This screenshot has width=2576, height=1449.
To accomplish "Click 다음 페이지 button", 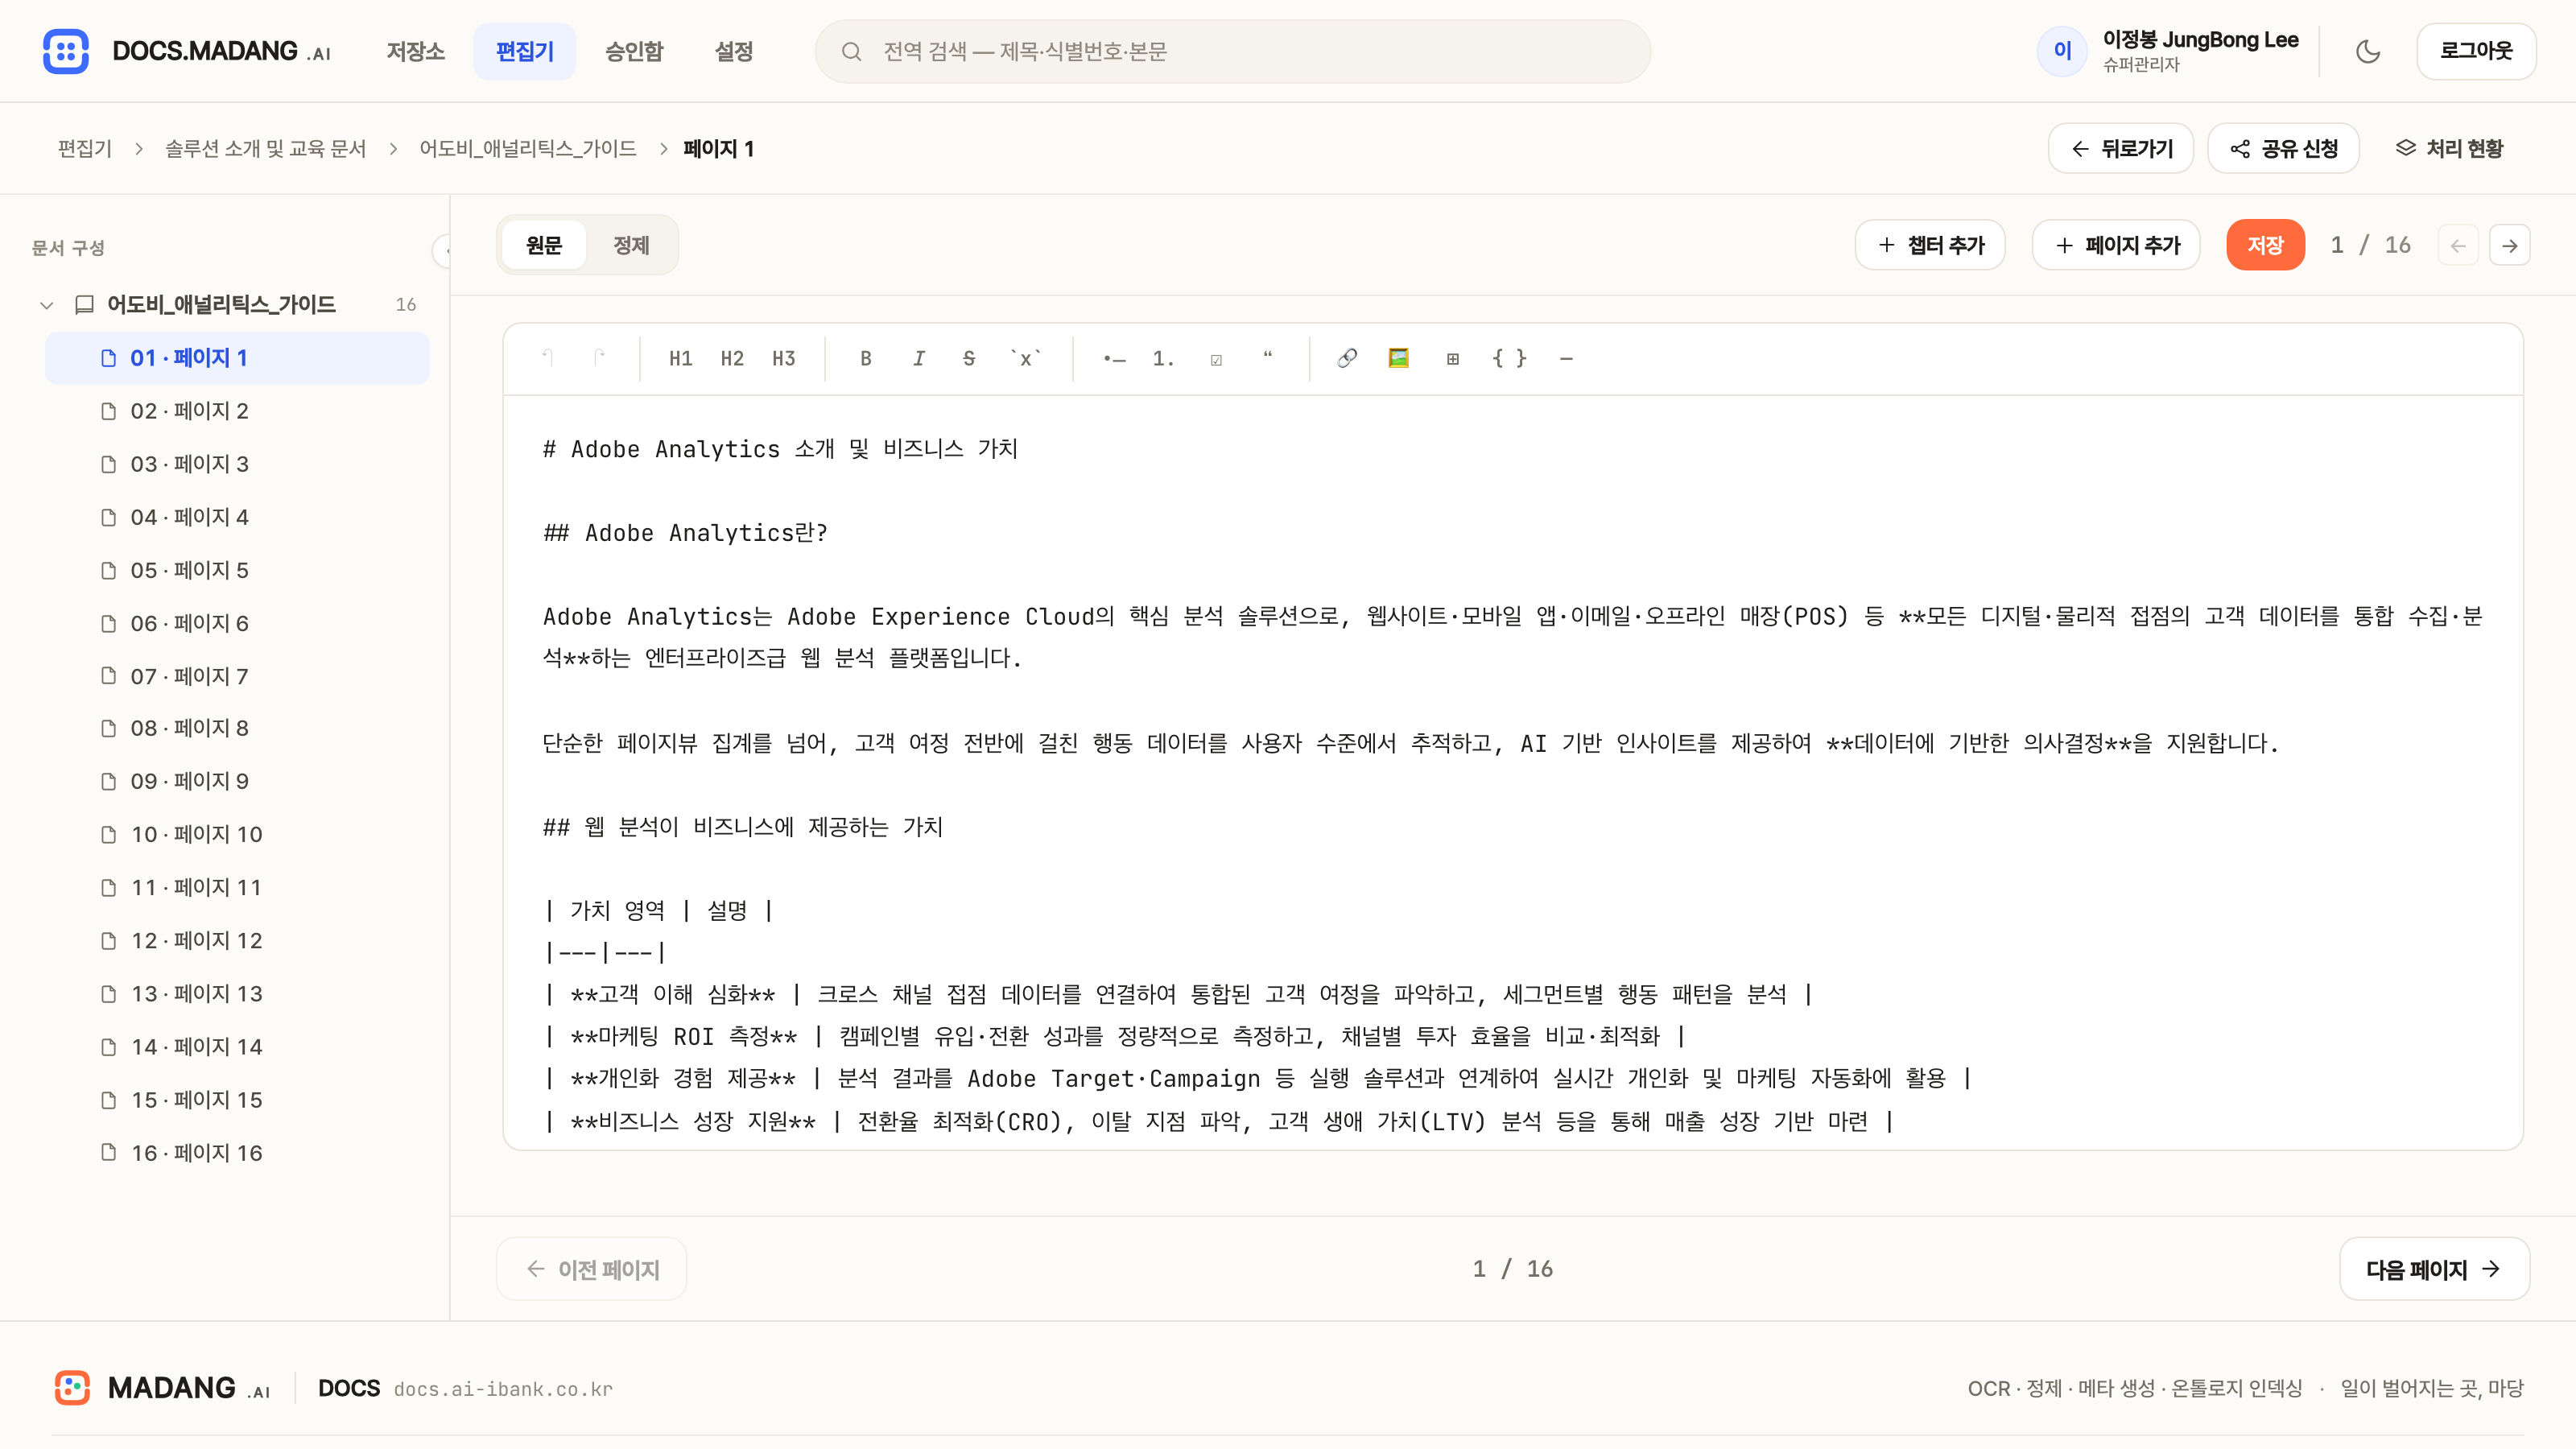I will (2434, 1269).
